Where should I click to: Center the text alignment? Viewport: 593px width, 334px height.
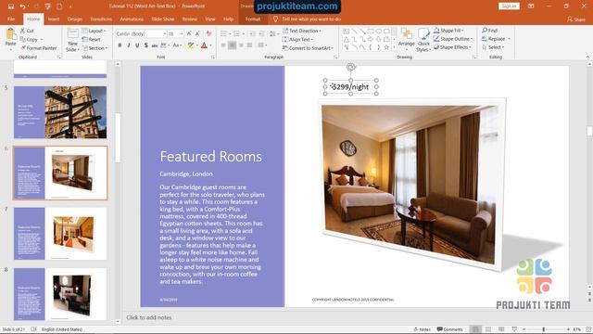point(233,45)
